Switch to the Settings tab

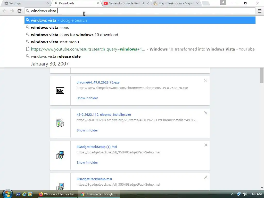coord(25,3)
